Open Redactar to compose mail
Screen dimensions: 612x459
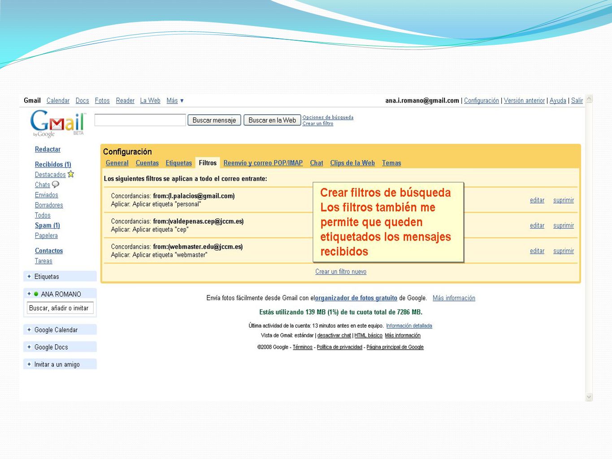point(48,149)
